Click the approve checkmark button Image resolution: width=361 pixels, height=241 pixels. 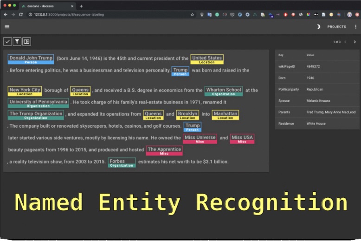pos(7,42)
